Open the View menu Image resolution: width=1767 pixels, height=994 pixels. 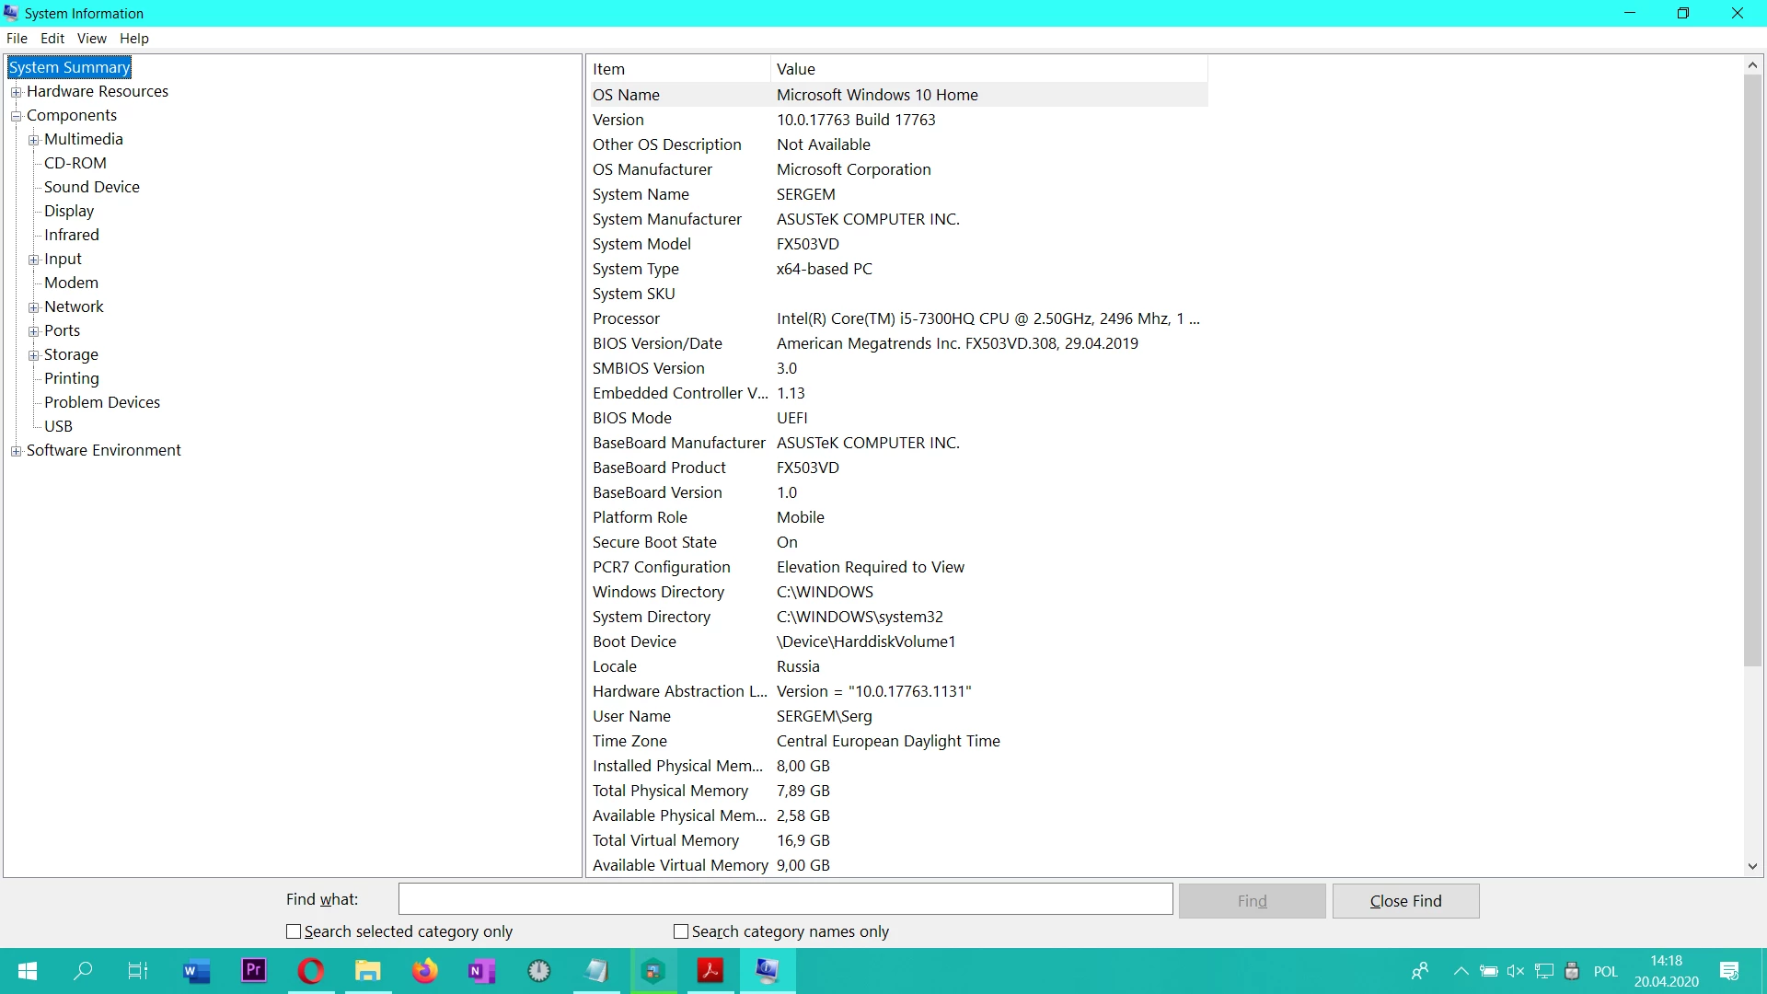pos(91,39)
